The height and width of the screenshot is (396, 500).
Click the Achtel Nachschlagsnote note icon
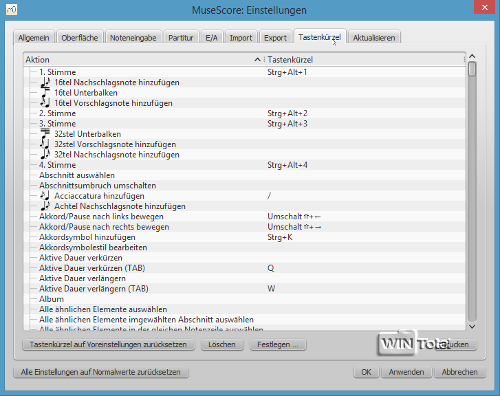pos(45,206)
